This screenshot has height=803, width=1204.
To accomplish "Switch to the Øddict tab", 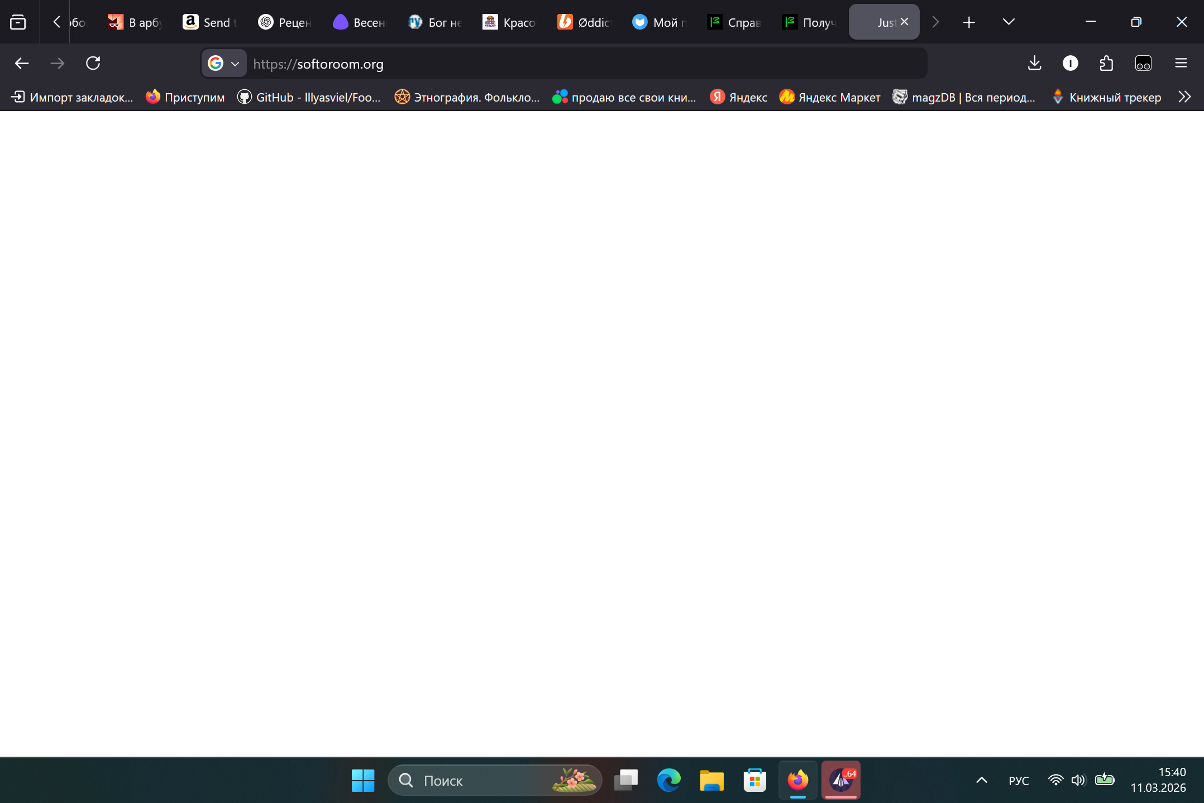I will click(585, 22).
